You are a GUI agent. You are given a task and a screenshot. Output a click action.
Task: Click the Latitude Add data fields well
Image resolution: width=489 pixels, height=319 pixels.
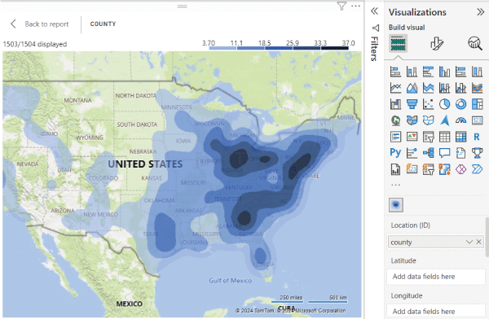click(436, 277)
